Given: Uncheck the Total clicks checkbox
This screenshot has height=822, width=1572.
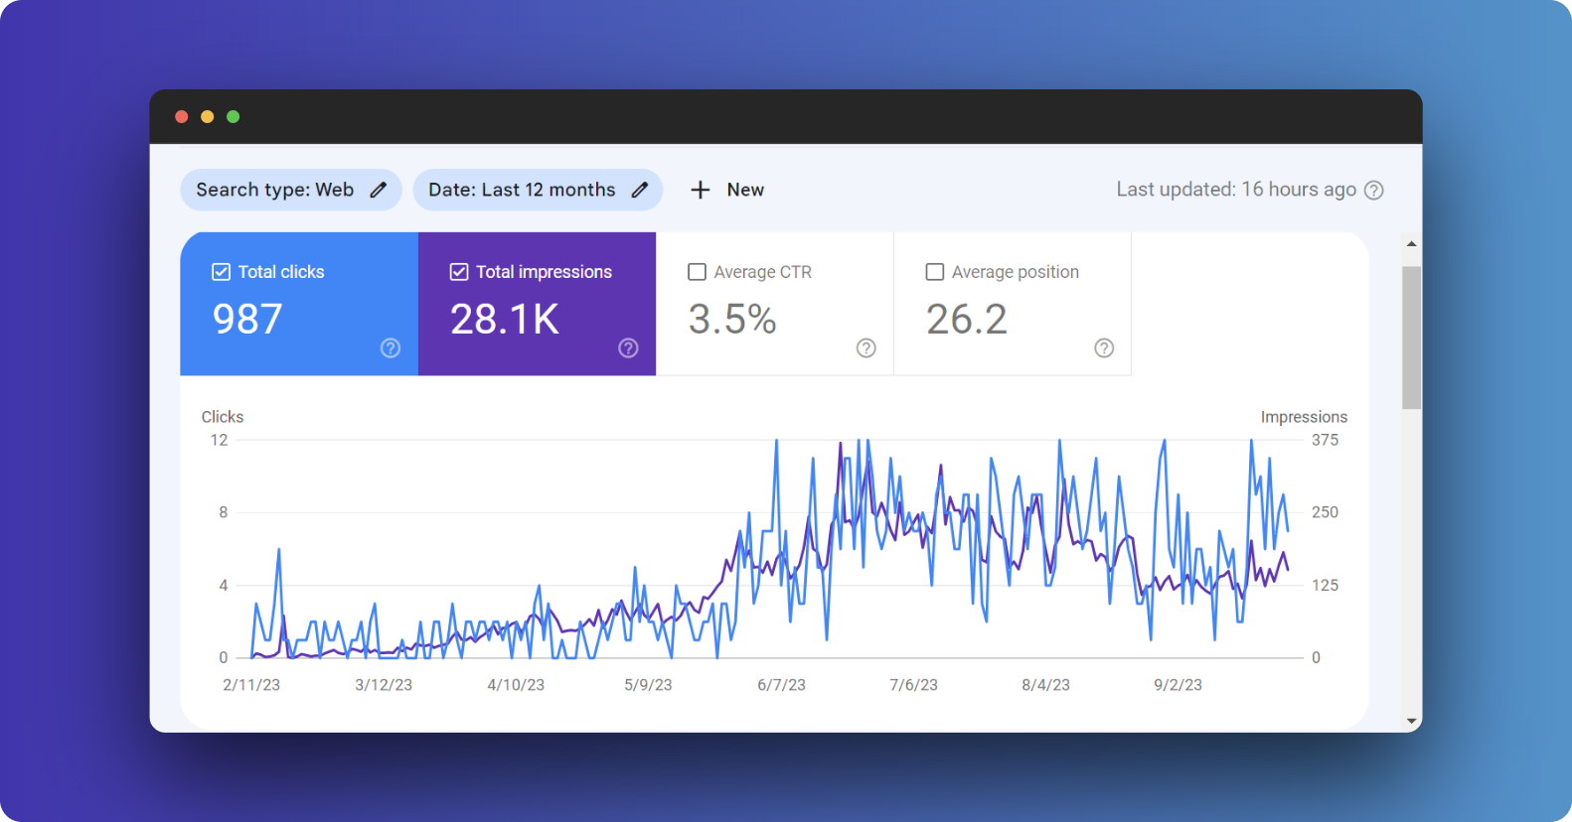Looking at the screenshot, I should [x=222, y=272].
